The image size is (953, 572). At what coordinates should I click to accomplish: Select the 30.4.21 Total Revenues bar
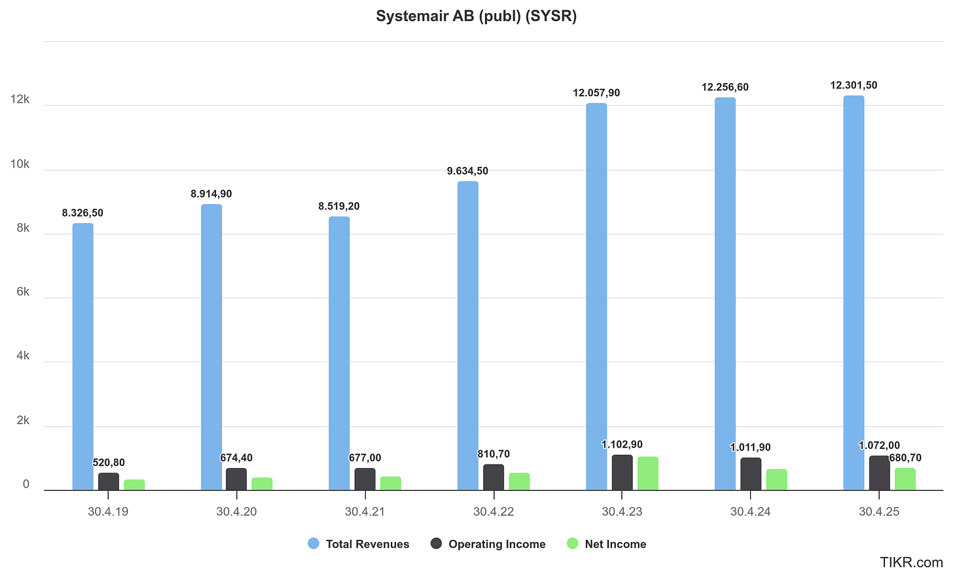click(x=339, y=353)
